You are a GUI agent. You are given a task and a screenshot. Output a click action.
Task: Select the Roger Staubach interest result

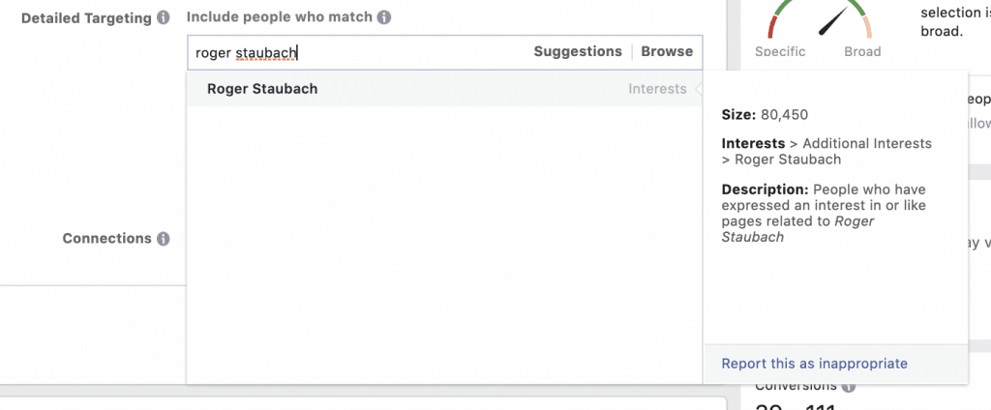pos(444,89)
